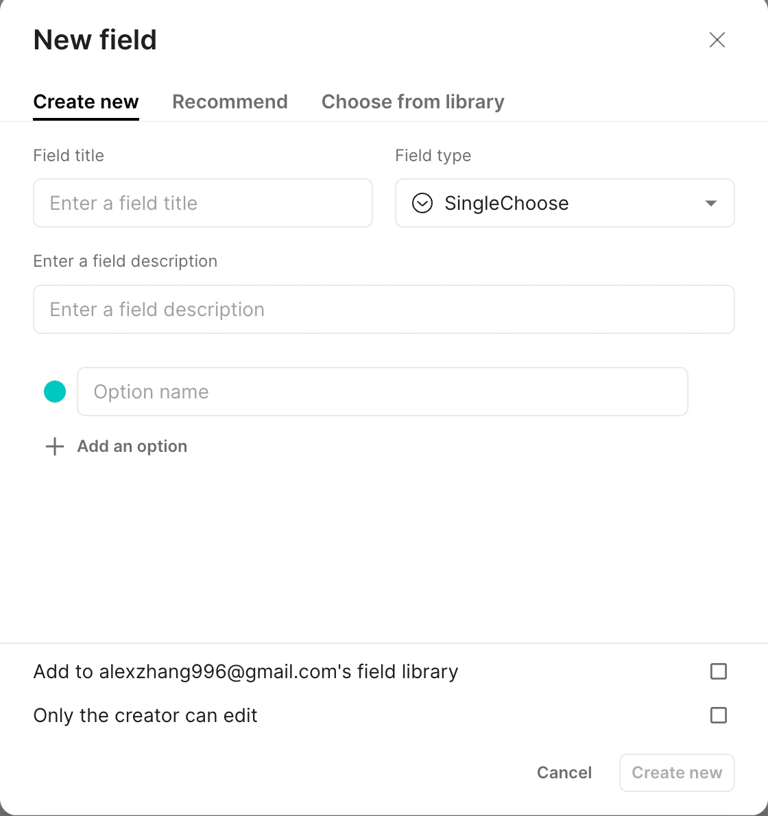Tick the add to field library checkbox
Image resolution: width=768 pixels, height=816 pixels.
click(x=718, y=671)
